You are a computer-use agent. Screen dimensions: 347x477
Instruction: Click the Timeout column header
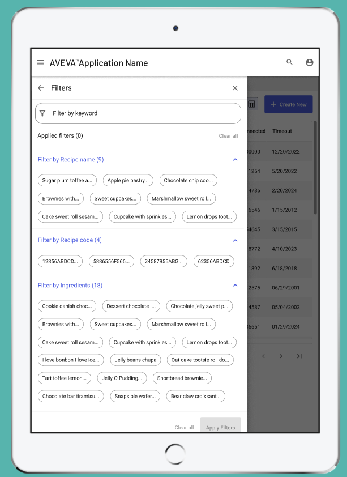pyautogui.click(x=282, y=131)
